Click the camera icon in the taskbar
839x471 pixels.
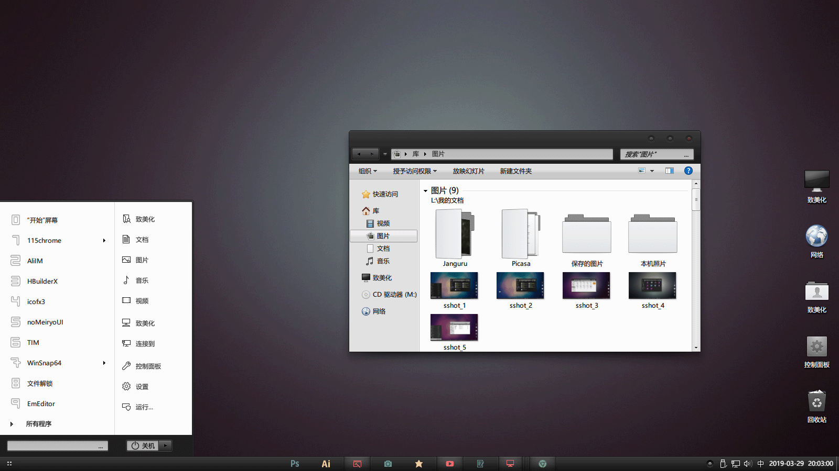click(x=388, y=464)
